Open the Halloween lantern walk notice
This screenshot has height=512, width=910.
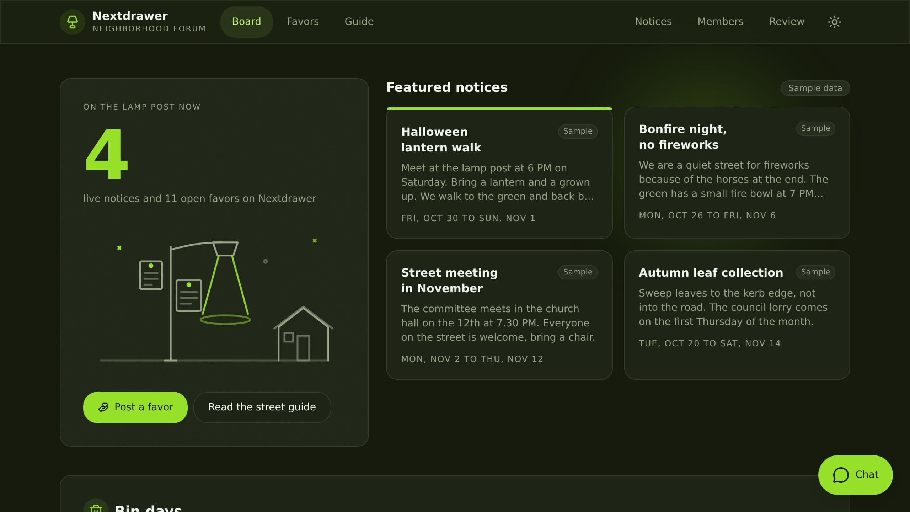point(499,173)
